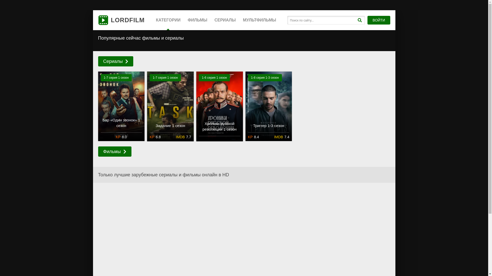Image resolution: width=492 pixels, height=276 pixels.
Task: Open the Фильмы navigation menu item
Action: (197, 20)
